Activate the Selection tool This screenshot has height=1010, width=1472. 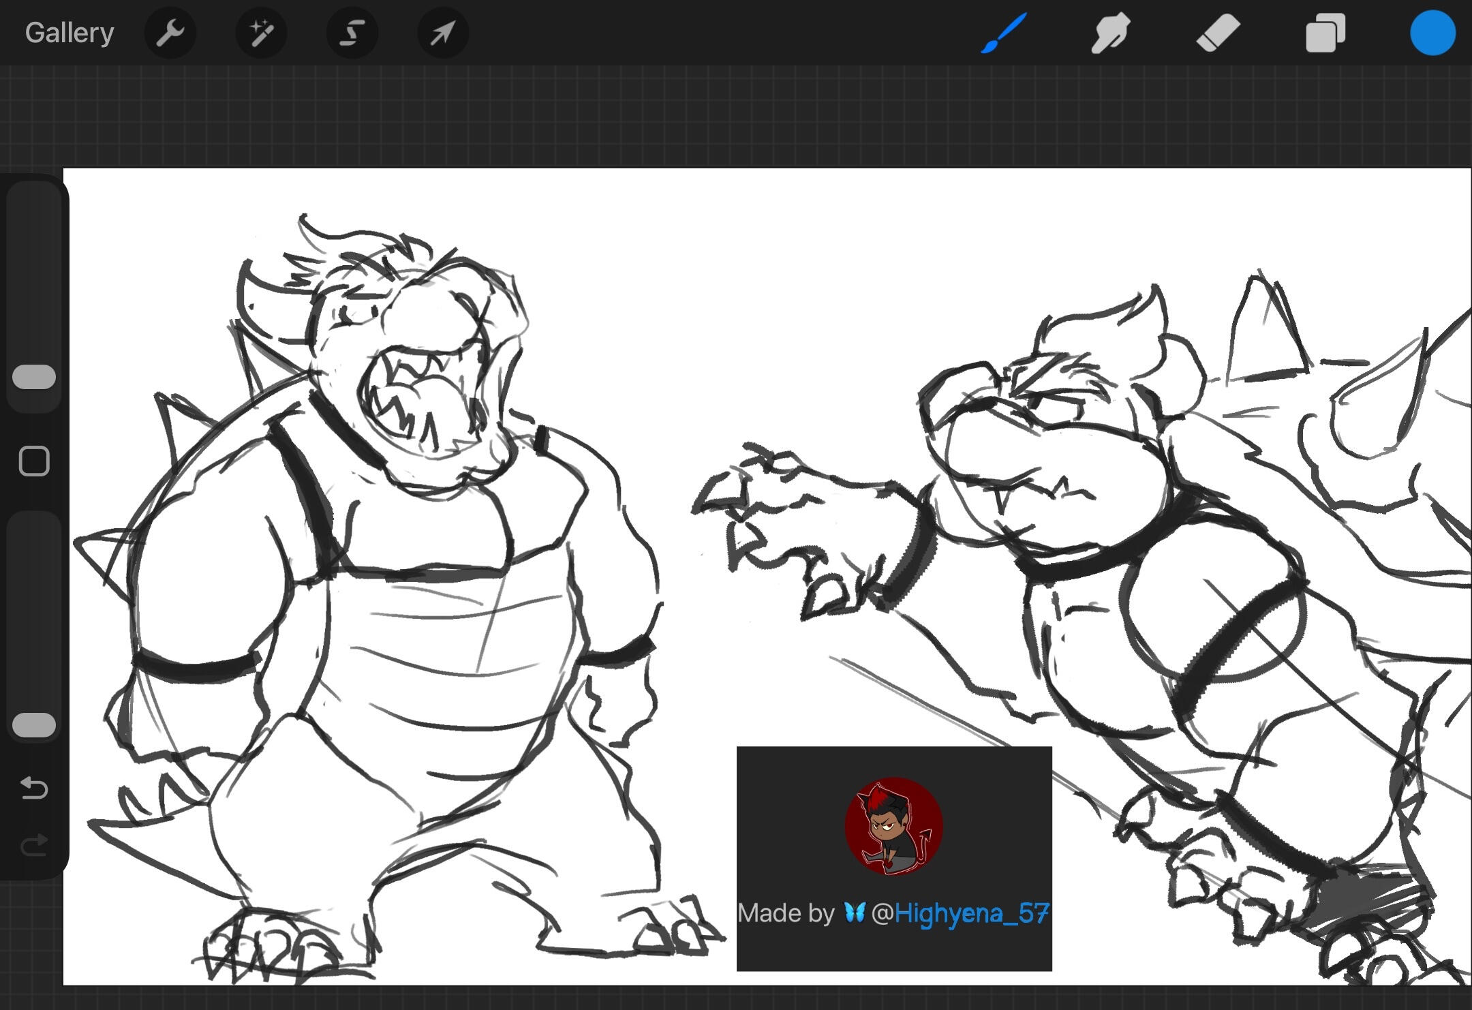[352, 33]
